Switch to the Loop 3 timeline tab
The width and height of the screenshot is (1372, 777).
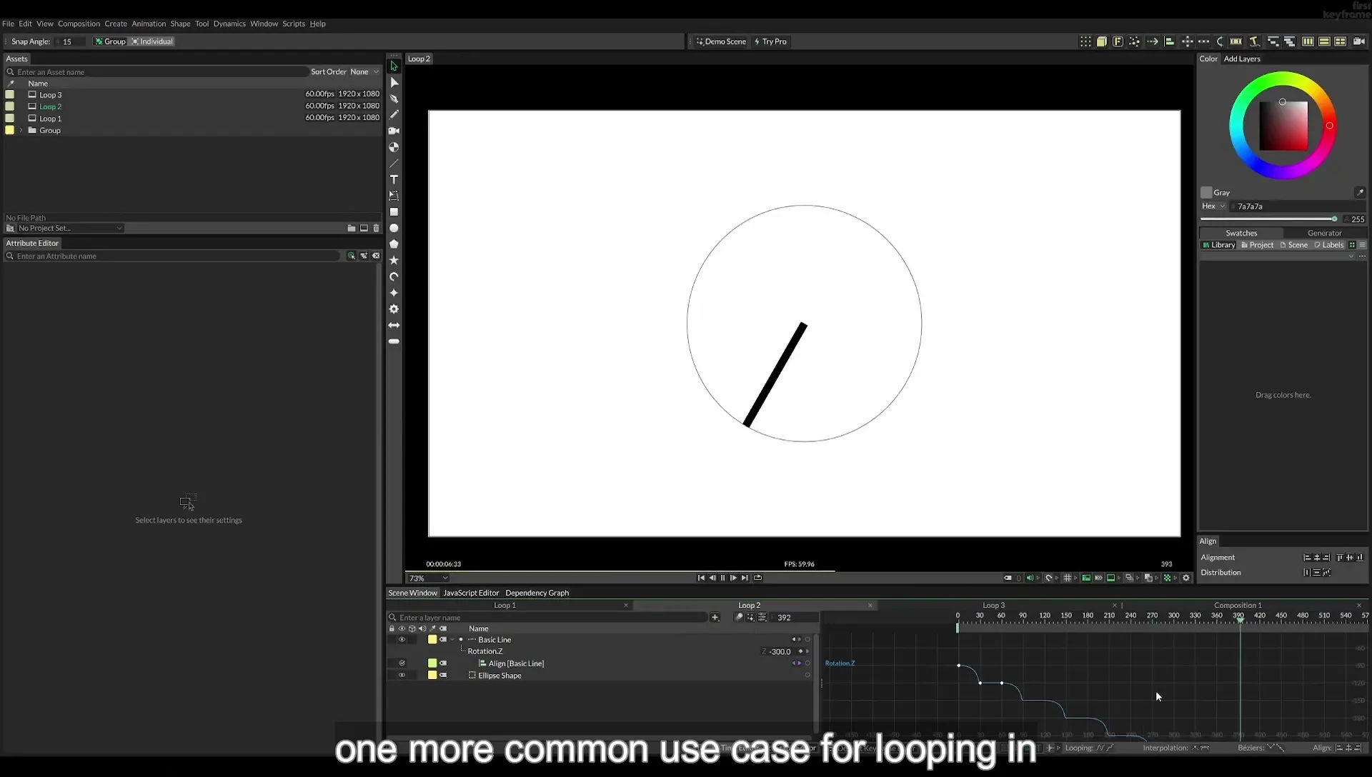(993, 606)
